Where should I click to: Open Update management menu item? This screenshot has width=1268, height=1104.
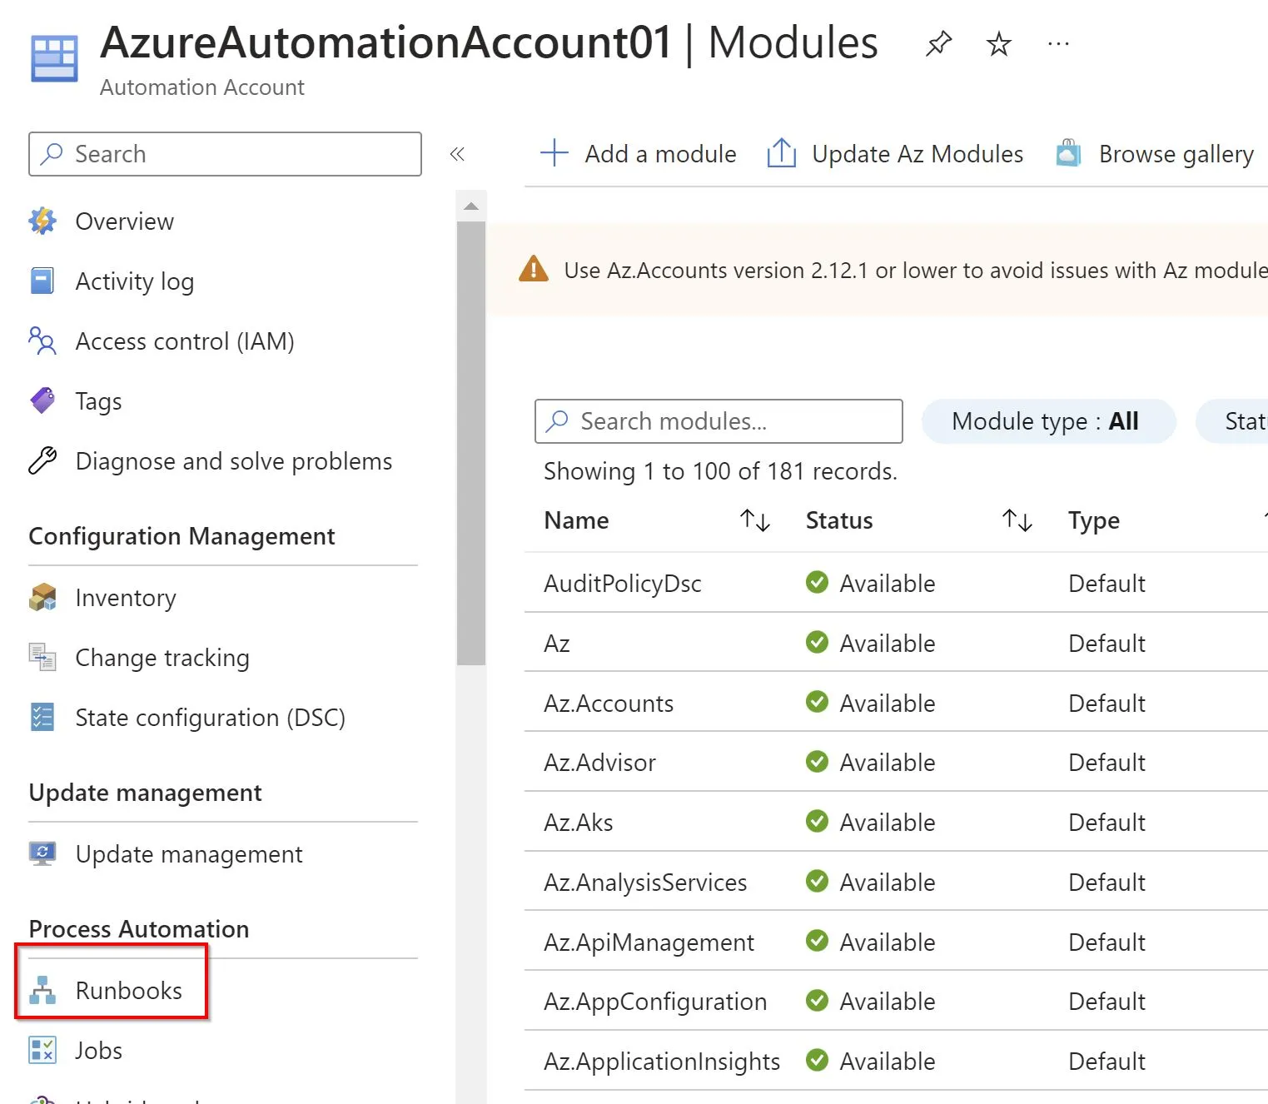(189, 854)
